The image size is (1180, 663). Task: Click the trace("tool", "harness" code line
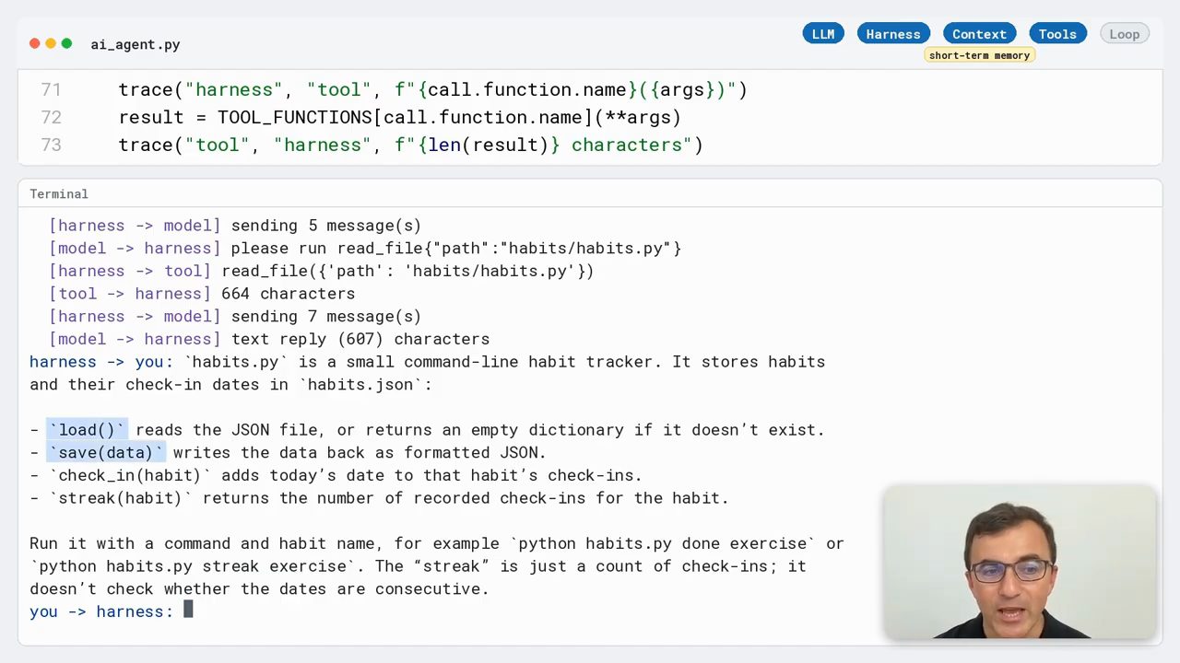pos(410,145)
